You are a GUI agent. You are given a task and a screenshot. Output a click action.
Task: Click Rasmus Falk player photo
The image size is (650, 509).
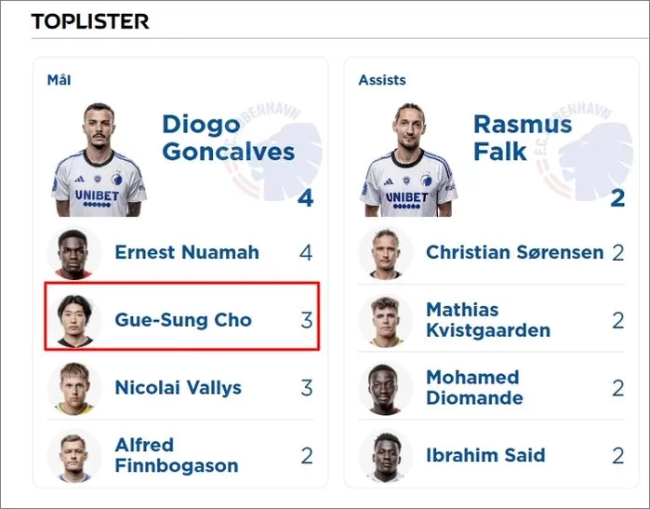coord(409,160)
